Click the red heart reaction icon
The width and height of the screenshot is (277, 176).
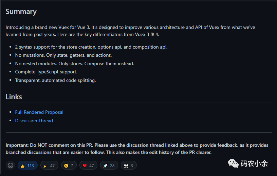point(85,165)
